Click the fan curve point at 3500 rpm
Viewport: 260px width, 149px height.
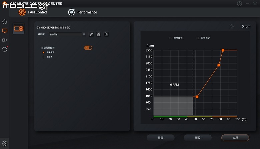[223, 50]
